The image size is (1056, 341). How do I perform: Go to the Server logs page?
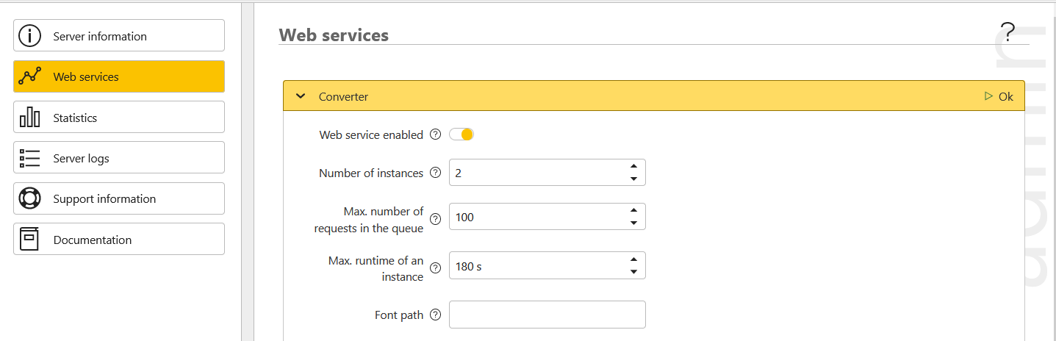(x=119, y=158)
